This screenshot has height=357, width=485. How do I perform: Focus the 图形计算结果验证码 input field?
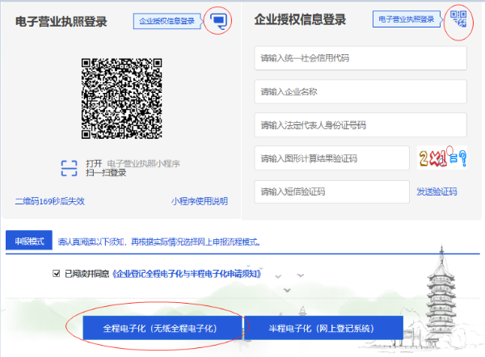pyautogui.click(x=332, y=158)
